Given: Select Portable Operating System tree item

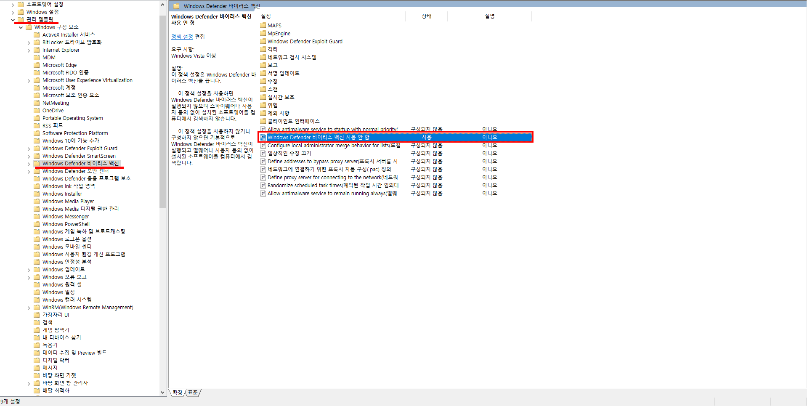Looking at the screenshot, I should pos(72,118).
